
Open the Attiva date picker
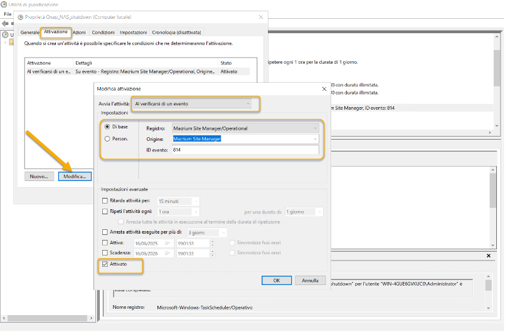[167, 244]
